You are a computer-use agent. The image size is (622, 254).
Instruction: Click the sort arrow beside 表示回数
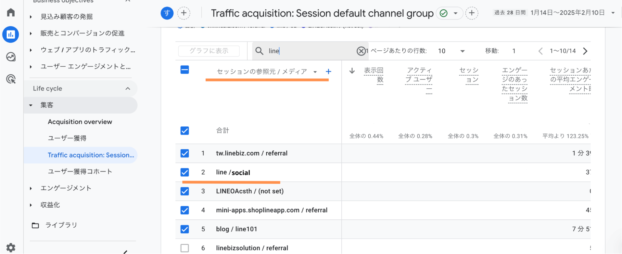(352, 71)
